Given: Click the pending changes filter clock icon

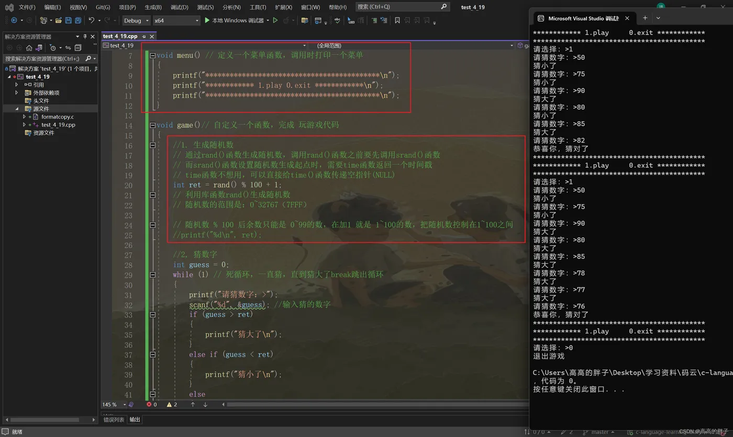Looking at the screenshot, I should (52, 48).
